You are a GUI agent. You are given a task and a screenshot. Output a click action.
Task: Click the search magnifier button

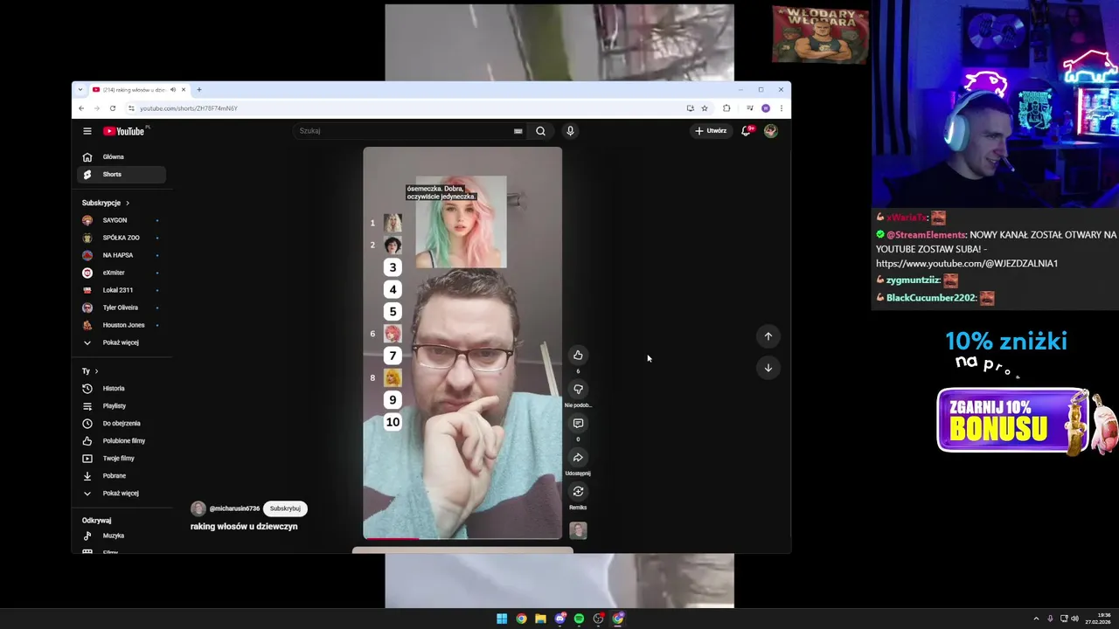coord(540,131)
